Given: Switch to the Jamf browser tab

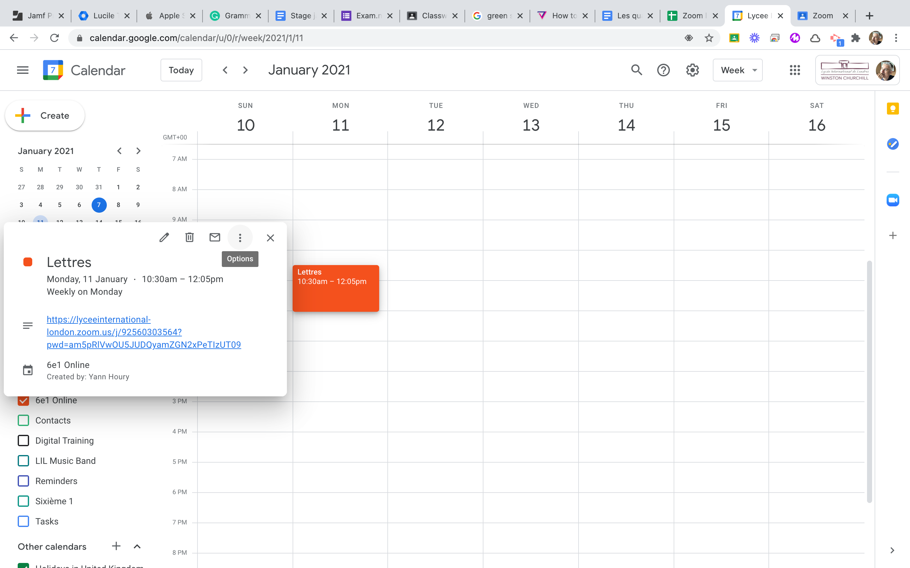Looking at the screenshot, I should (38, 16).
